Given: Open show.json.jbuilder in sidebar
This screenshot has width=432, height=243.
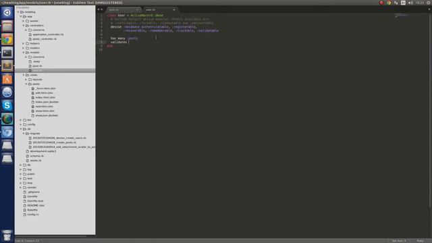Looking at the screenshot, I should (x=47, y=115).
